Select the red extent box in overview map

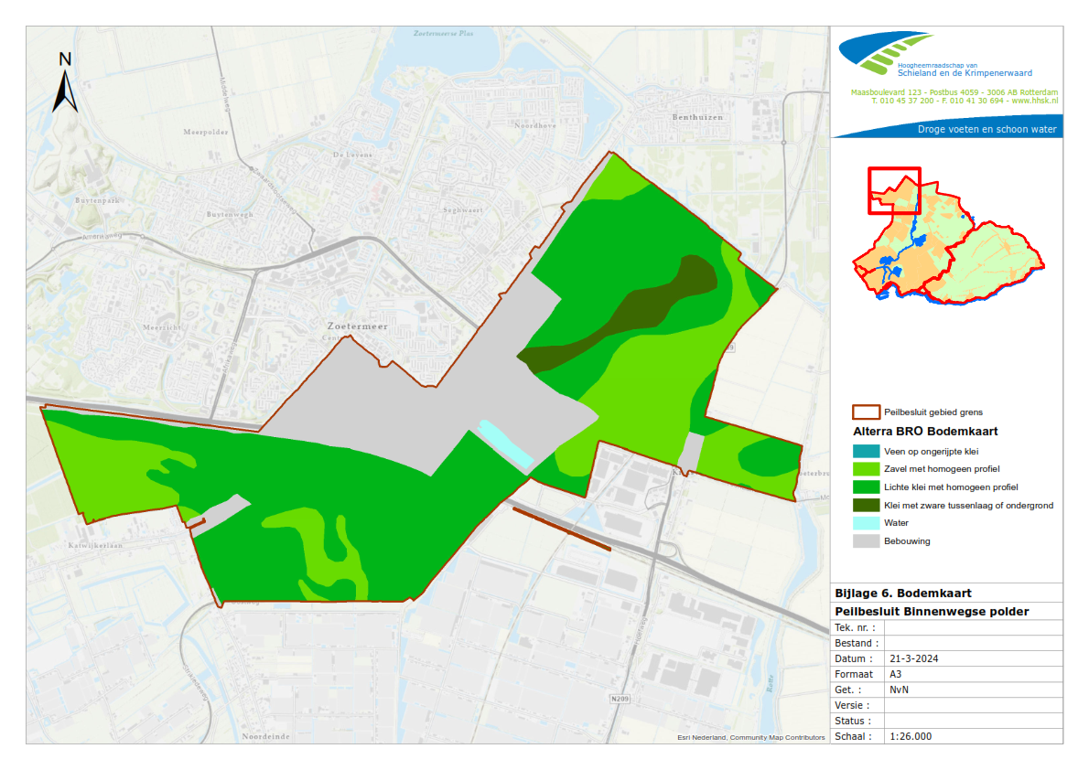tap(893, 190)
